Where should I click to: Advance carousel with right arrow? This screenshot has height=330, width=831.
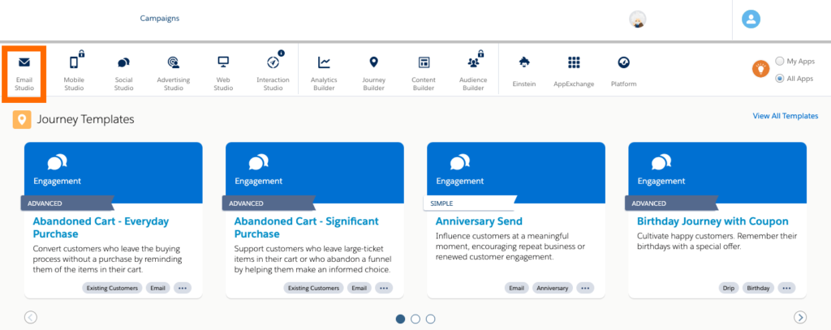click(x=800, y=317)
